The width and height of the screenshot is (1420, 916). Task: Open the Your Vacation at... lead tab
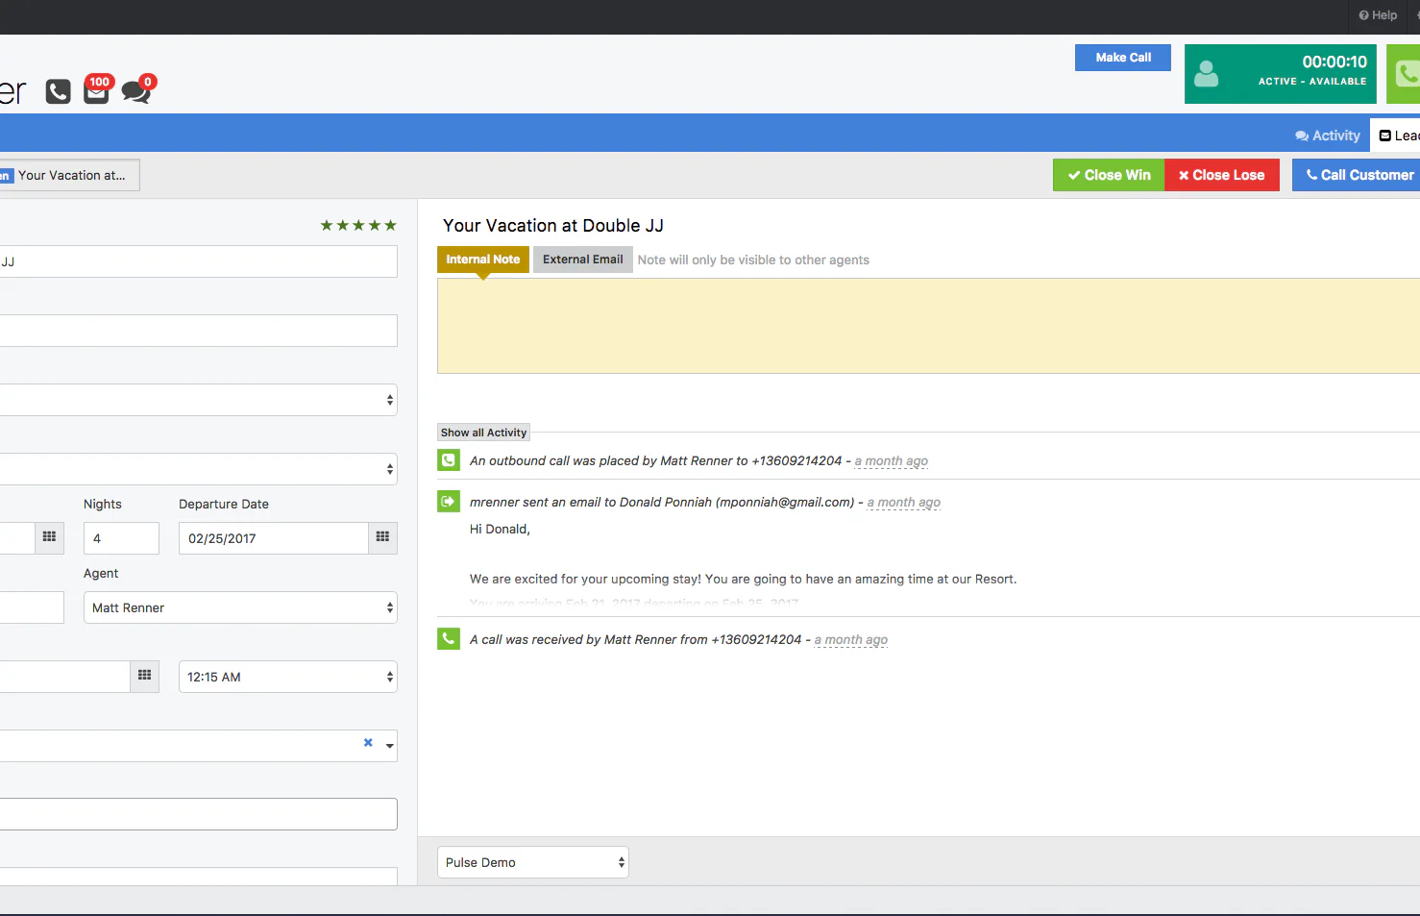69,175
